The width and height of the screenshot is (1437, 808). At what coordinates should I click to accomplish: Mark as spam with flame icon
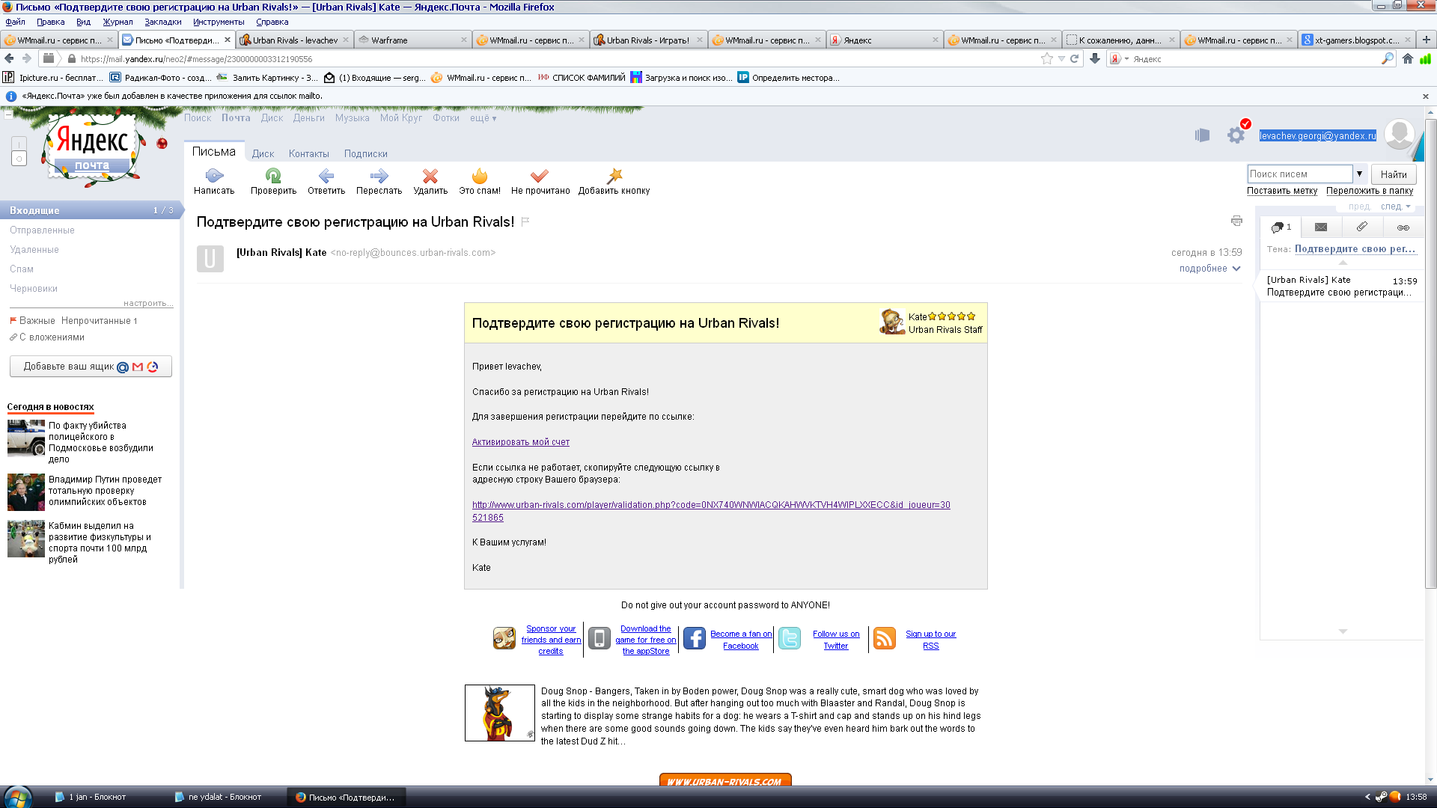(480, 177)
